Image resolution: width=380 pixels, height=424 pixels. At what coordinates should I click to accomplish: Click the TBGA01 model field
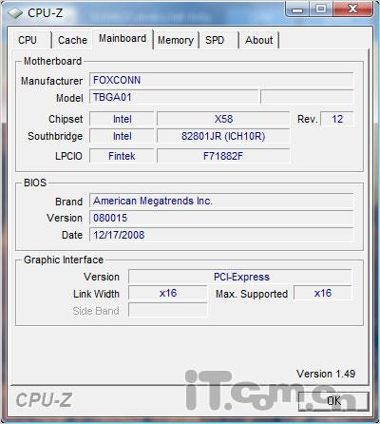[x=175, y=97]
